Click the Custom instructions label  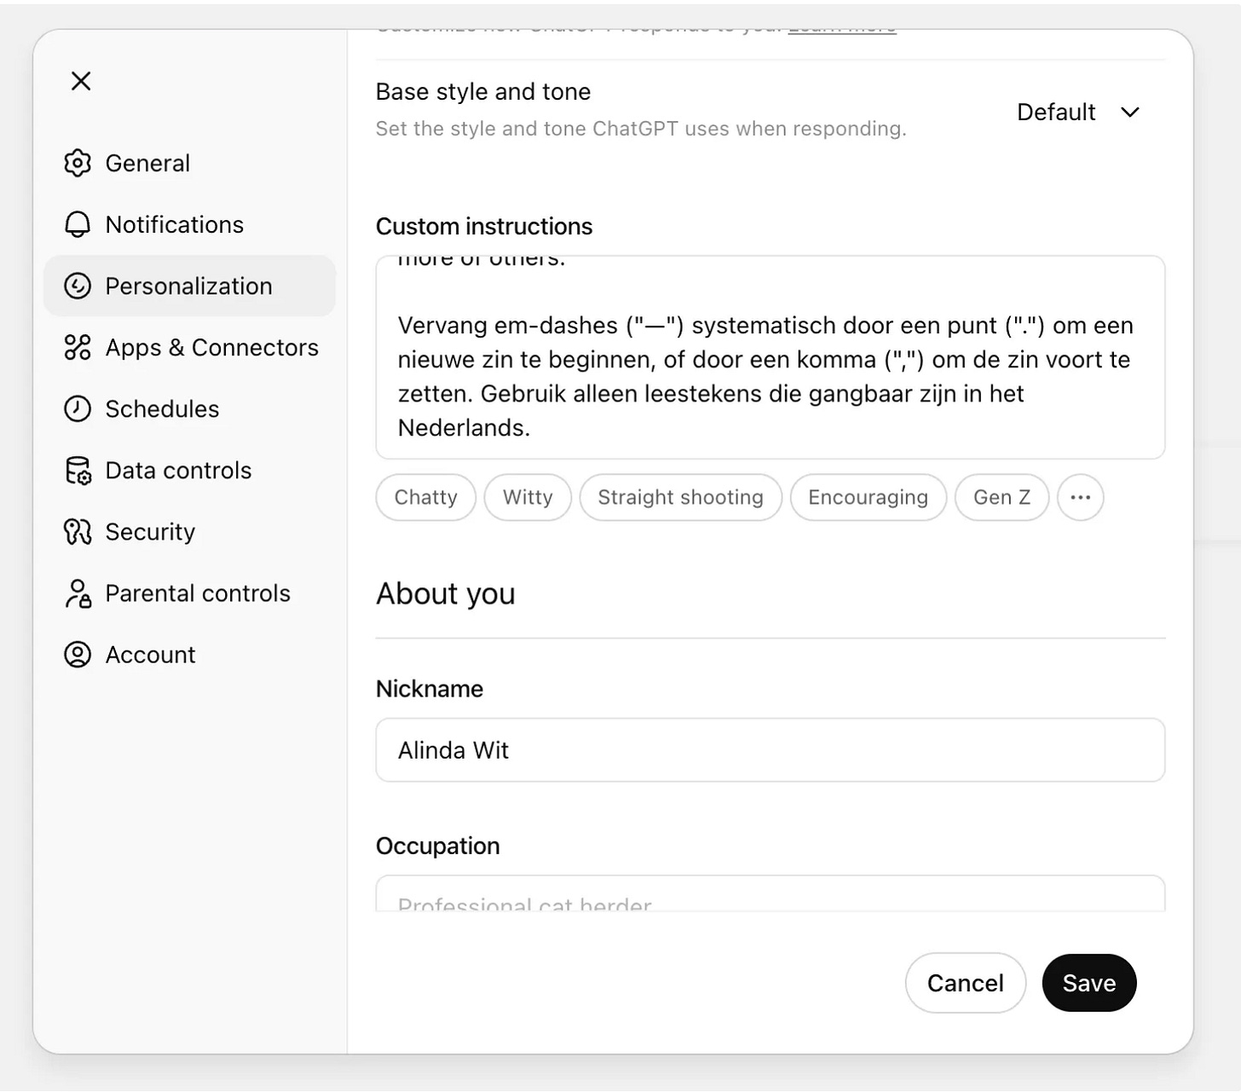(484, 226)
